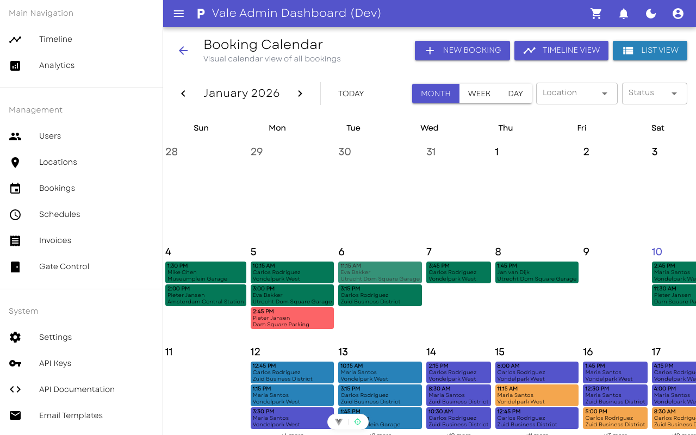Click the hamburger menu icon

178,13
